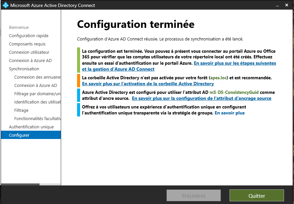Go to Composants requis step
The height and width of the screenshot is (204, 294).
(27, 44)
